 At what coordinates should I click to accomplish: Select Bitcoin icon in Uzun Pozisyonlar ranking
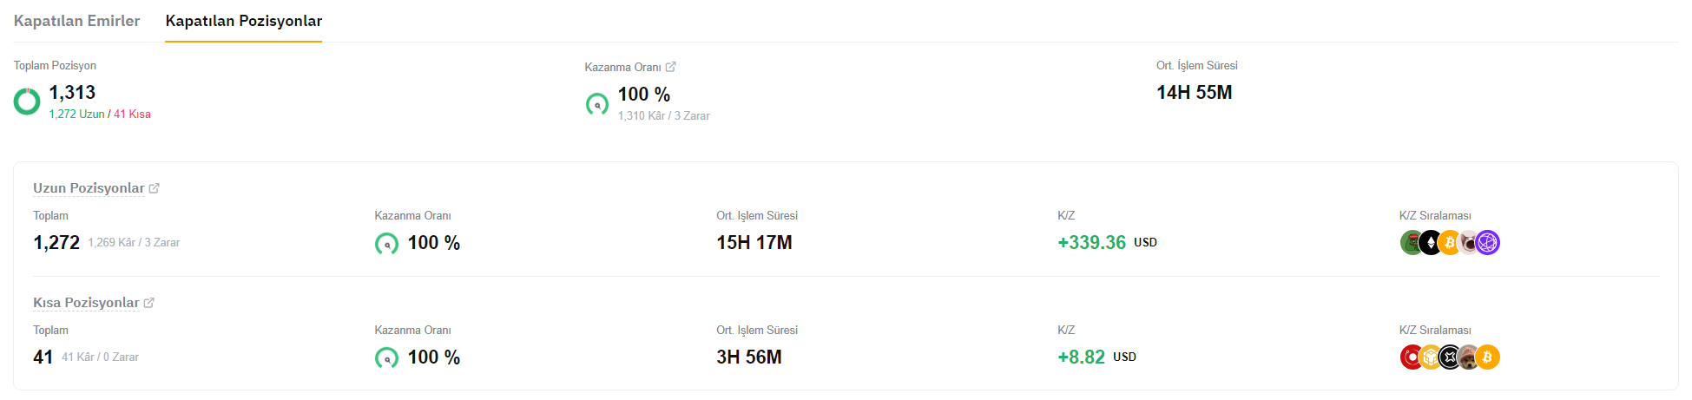(1450, 243)
